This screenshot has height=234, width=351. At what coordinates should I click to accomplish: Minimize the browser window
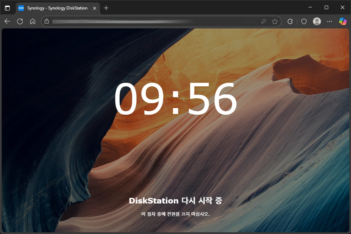310,7
